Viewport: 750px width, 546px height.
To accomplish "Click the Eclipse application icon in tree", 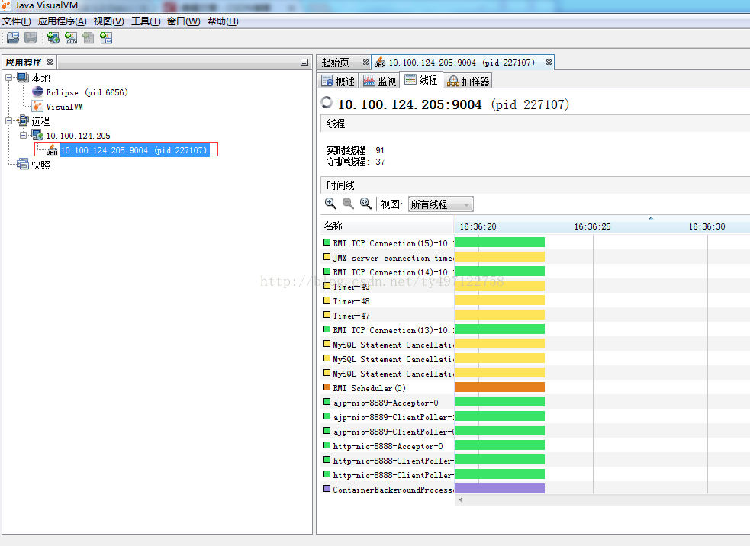I will pos(37,92).
